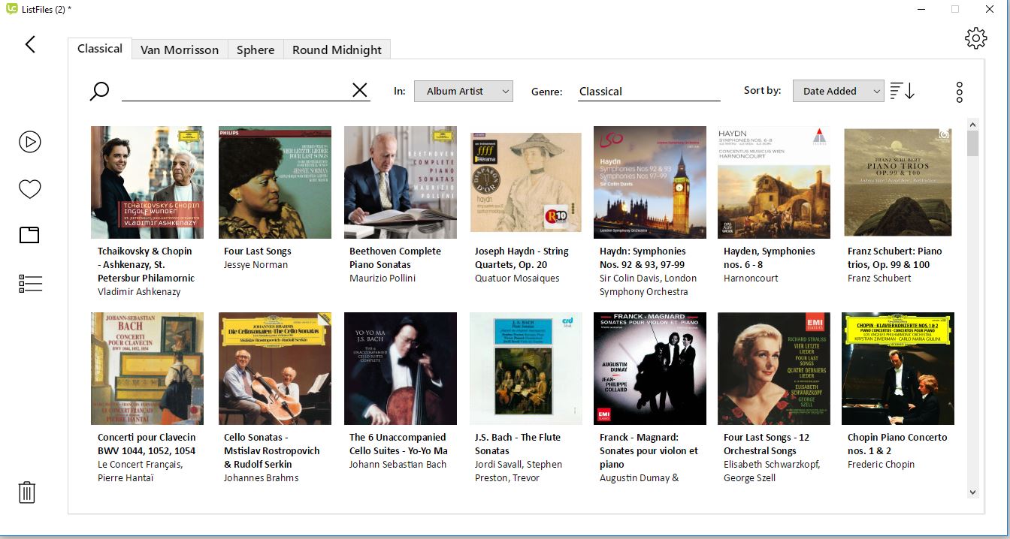
Task: Open the Album Artist dropdown
Action: click(463, 91)
